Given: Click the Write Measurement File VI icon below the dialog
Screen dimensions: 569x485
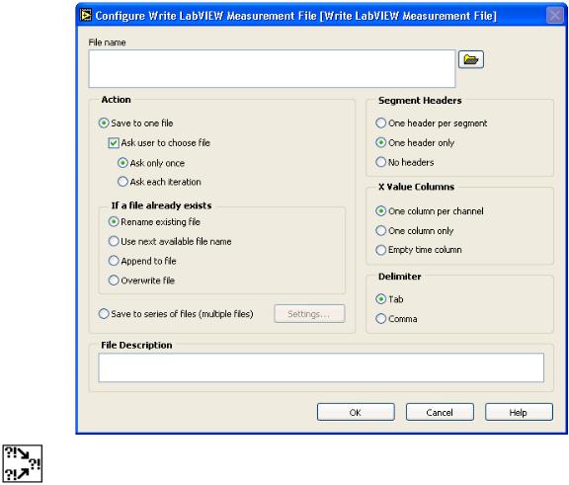Looking at the screenshot, I should pos(23,463).
